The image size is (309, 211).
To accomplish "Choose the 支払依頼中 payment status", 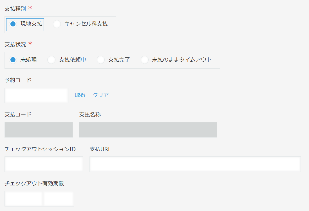I will pos(67,60).
